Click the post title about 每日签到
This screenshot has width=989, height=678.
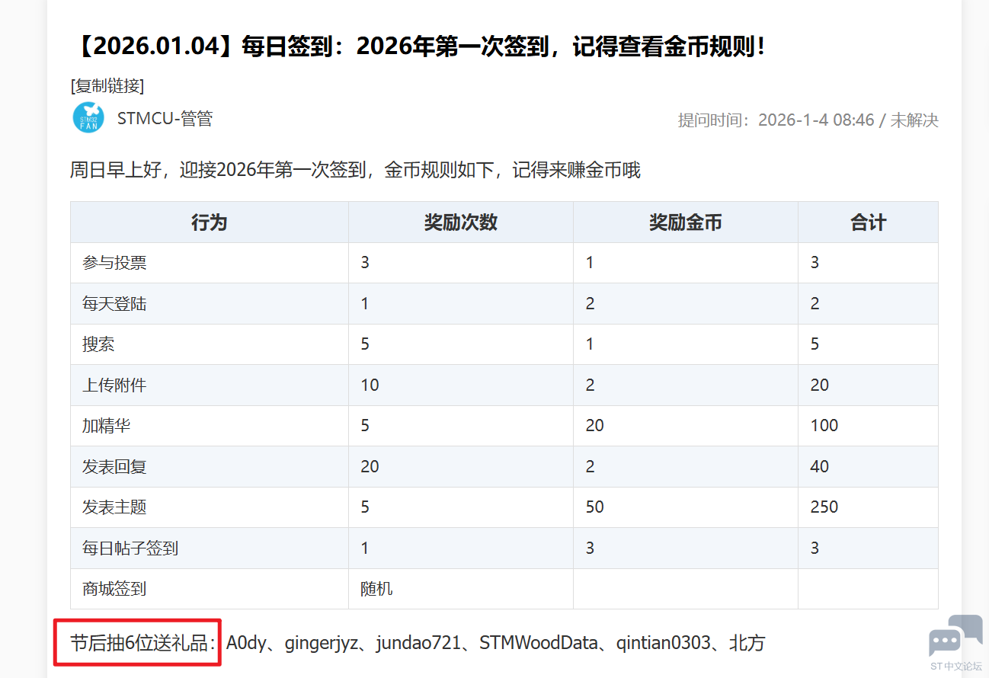[x=418, y=47]
